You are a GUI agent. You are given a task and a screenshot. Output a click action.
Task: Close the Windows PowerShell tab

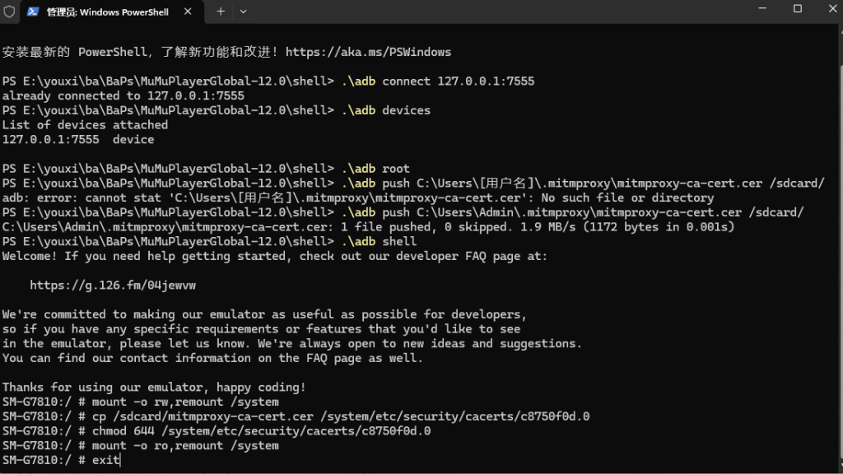click(x=188, y=12)
